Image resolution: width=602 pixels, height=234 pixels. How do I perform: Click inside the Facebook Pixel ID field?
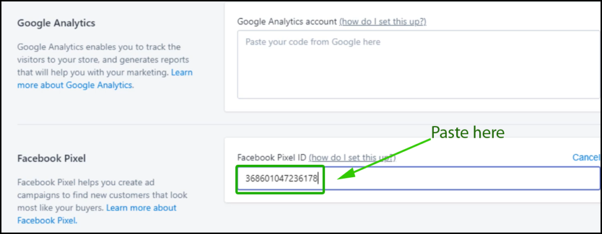pyautogui.click(x=418, y=178)
